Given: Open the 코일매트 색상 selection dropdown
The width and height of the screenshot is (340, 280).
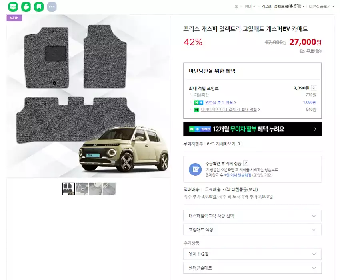Looking at the screenshot, I should tap(252, 229).
